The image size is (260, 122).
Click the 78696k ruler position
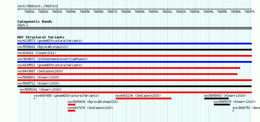[x=236, y=12]
